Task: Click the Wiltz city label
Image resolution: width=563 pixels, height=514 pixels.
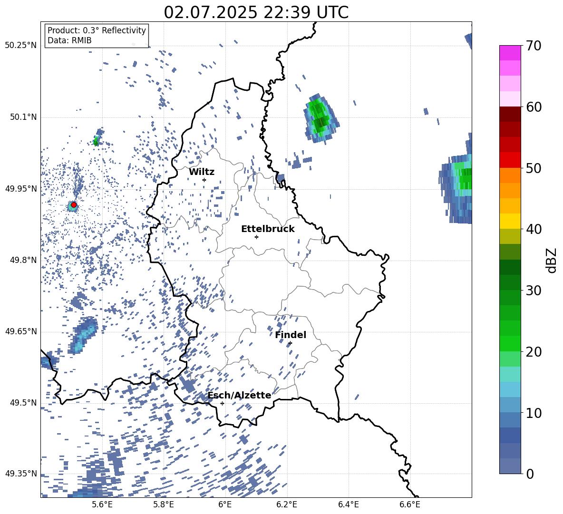Action: pos(202,172)
